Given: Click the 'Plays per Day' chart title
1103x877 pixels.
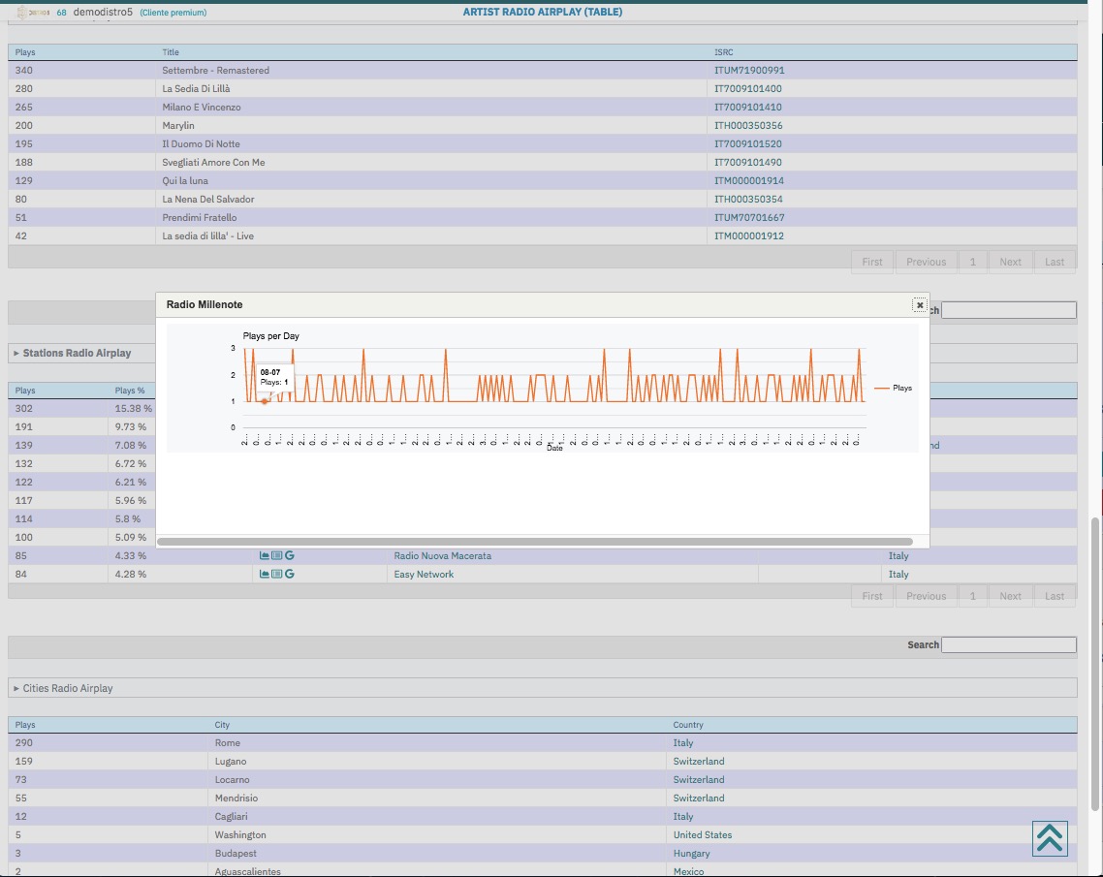Looking at the screenshot, I should click(270, 336).
